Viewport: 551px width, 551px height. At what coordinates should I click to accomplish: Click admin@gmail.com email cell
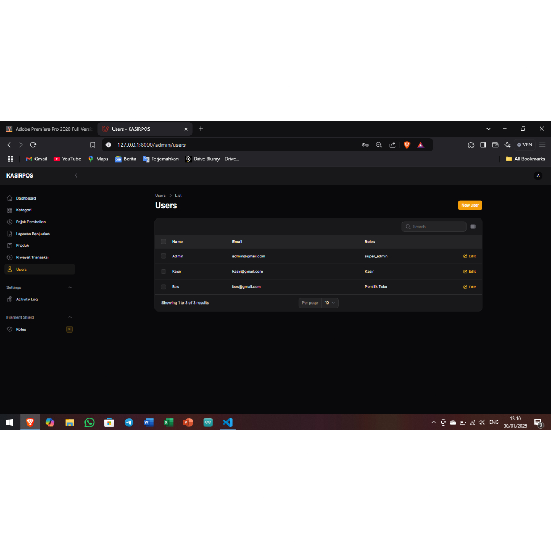click(249, 256)
